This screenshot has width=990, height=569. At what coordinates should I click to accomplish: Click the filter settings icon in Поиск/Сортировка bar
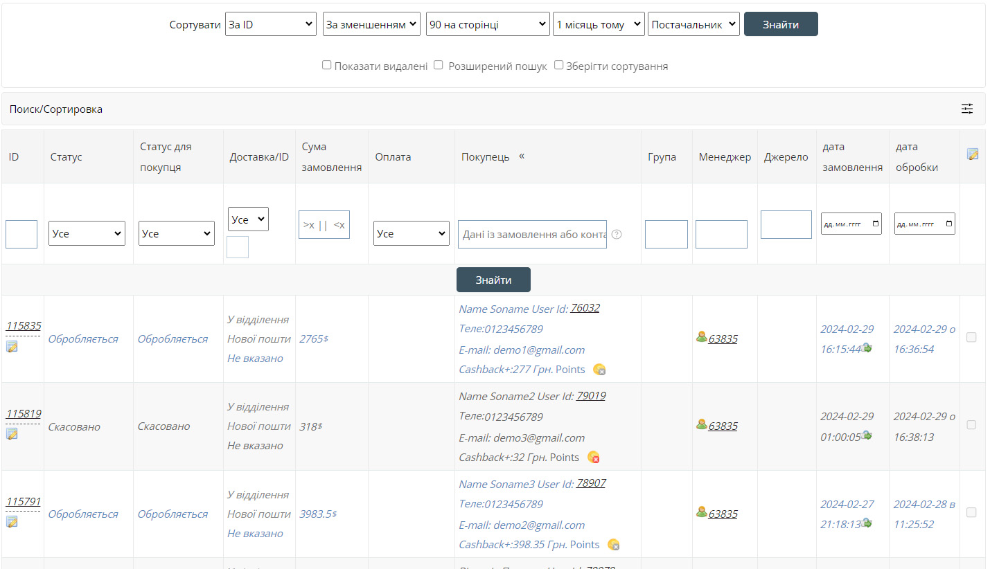tap(967, 109)
